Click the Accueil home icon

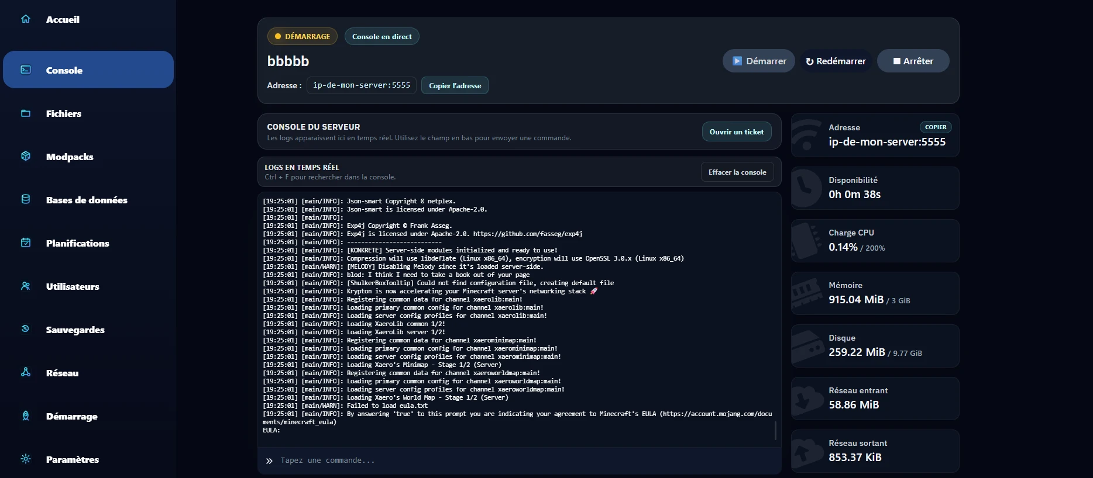[x=26, y=19]
